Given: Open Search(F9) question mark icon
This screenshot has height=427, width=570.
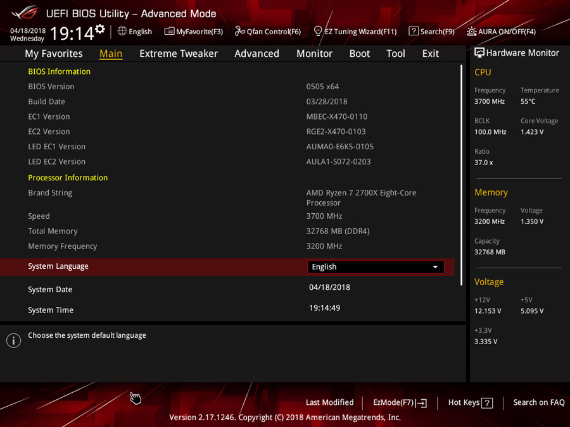Looking at the screenshot, I should tap(414, 31).
